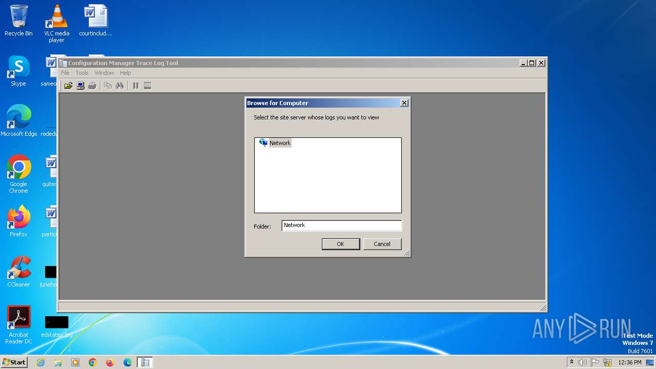Click the network tray icon

pos(607,362)
